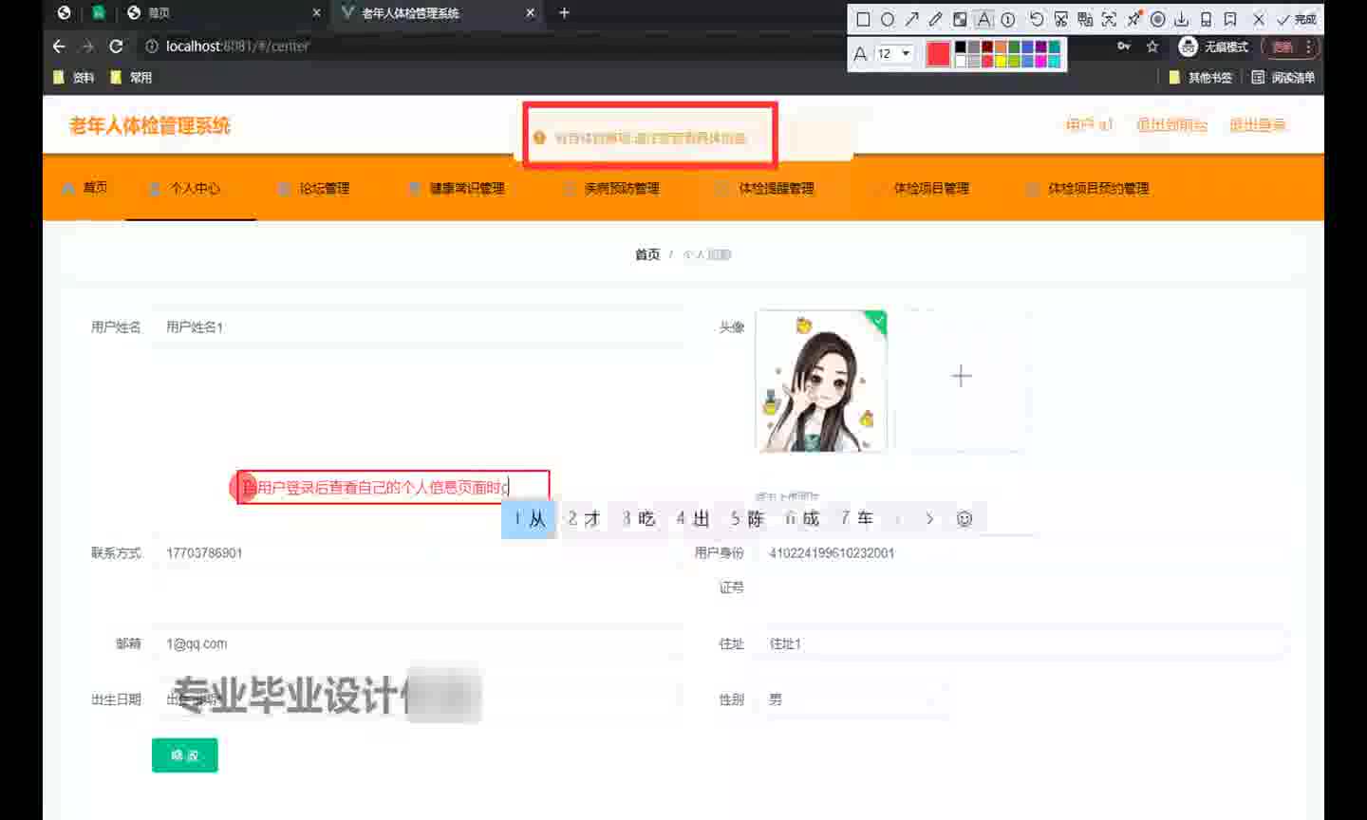1367x820 pixels.
Task: Click 退出到后台 link
Action: pos(1171,124)
